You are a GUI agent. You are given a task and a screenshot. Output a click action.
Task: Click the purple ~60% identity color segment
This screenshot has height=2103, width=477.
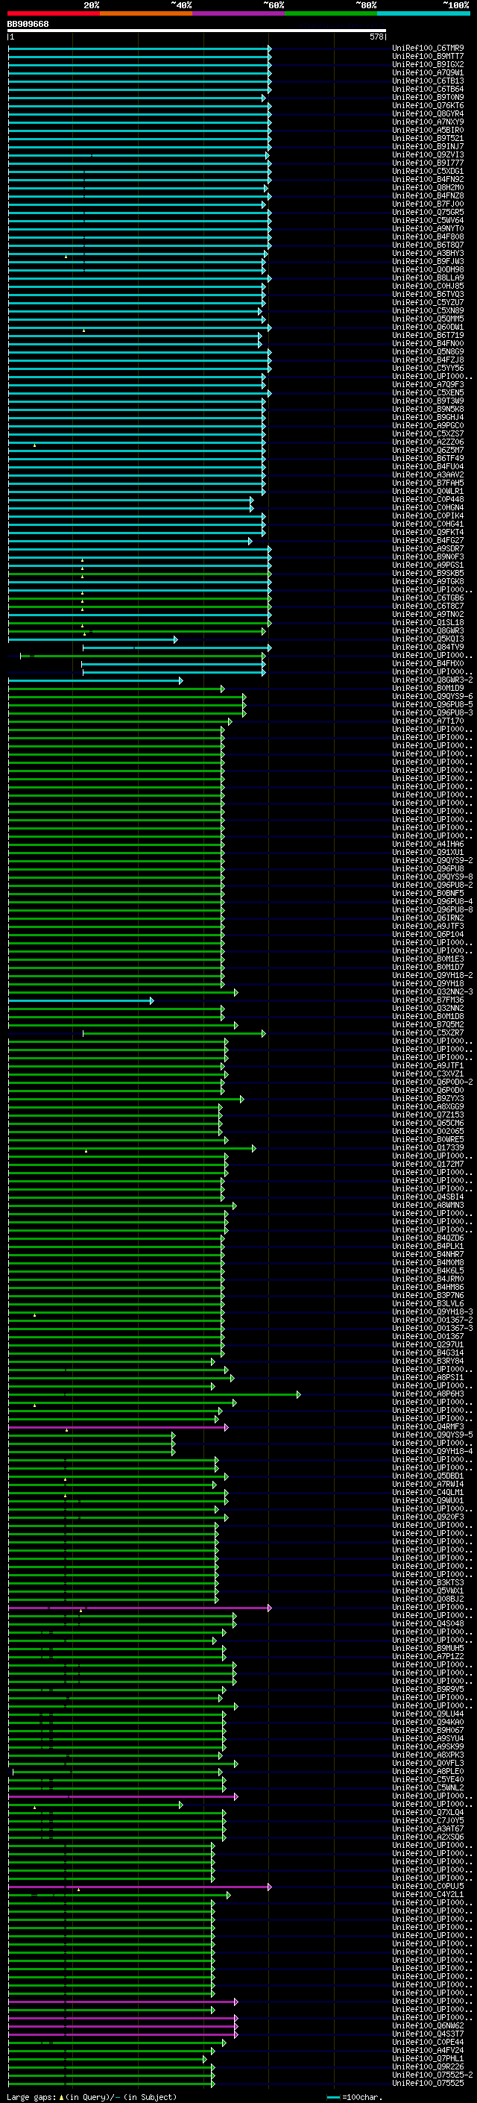pyautogui.click(x=239, y=13)
